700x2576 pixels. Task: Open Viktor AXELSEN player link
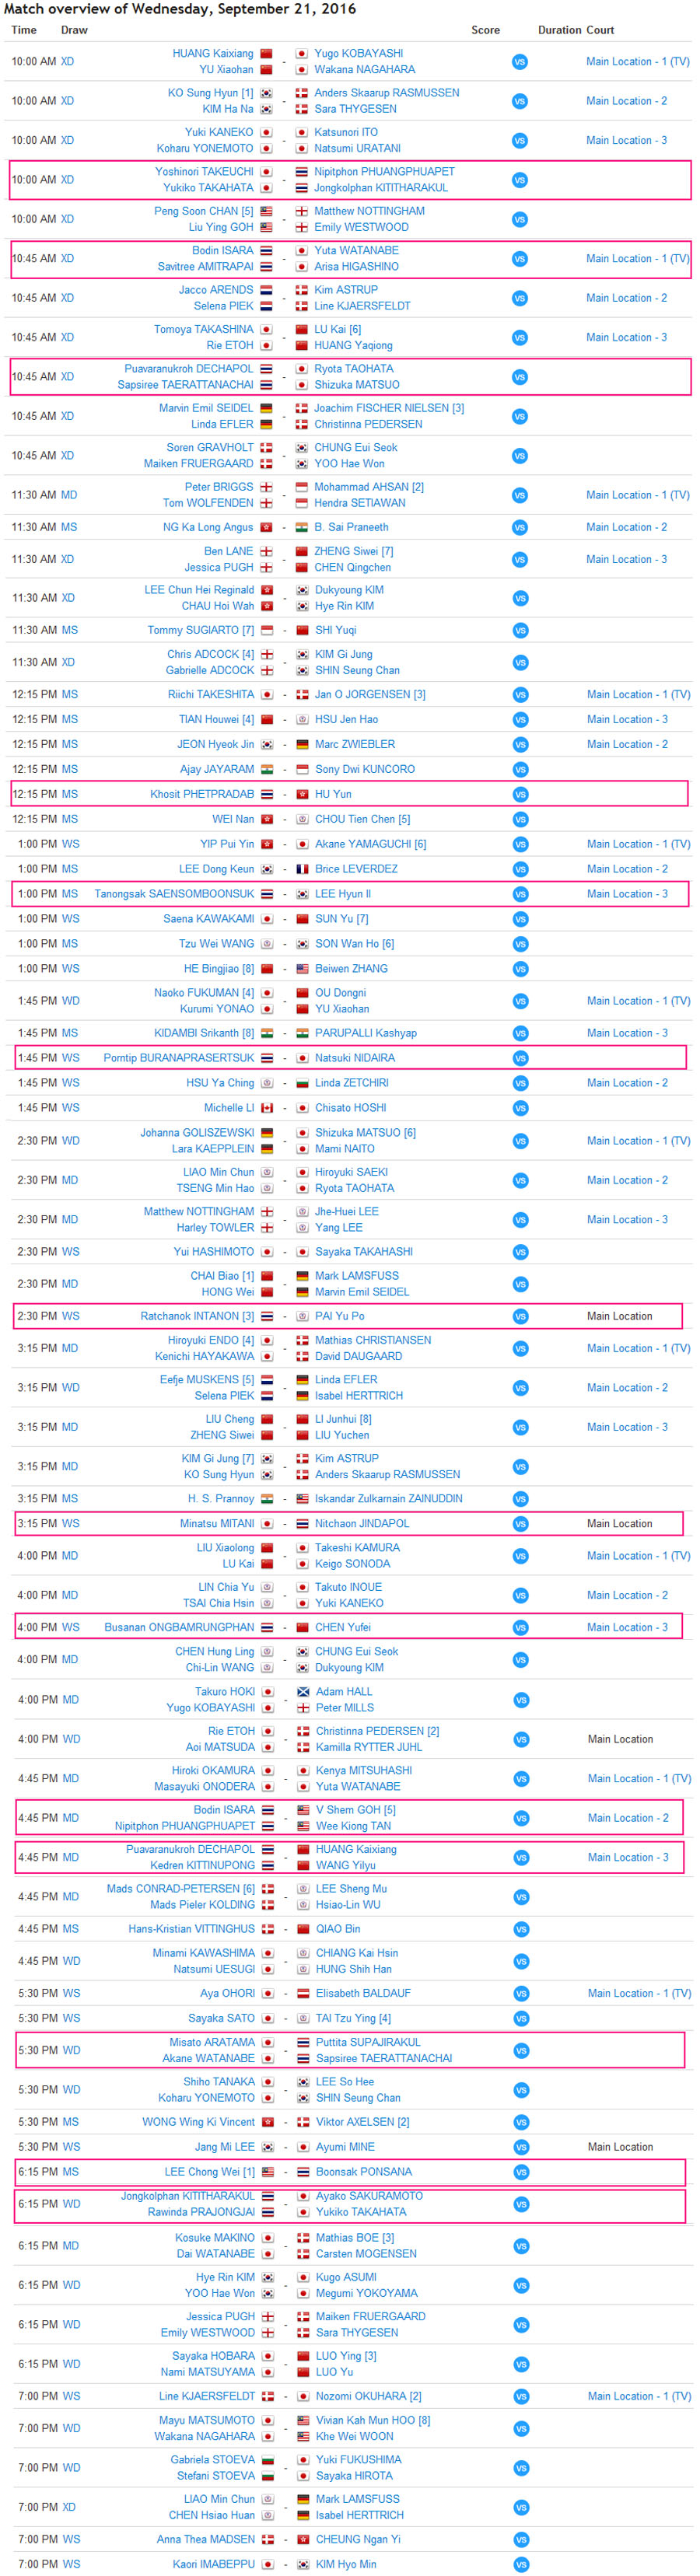[356, 2121]
